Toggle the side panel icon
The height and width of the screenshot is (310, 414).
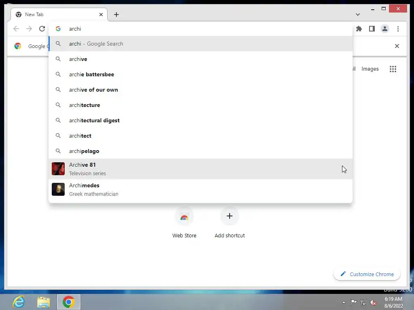click(372, 29)
